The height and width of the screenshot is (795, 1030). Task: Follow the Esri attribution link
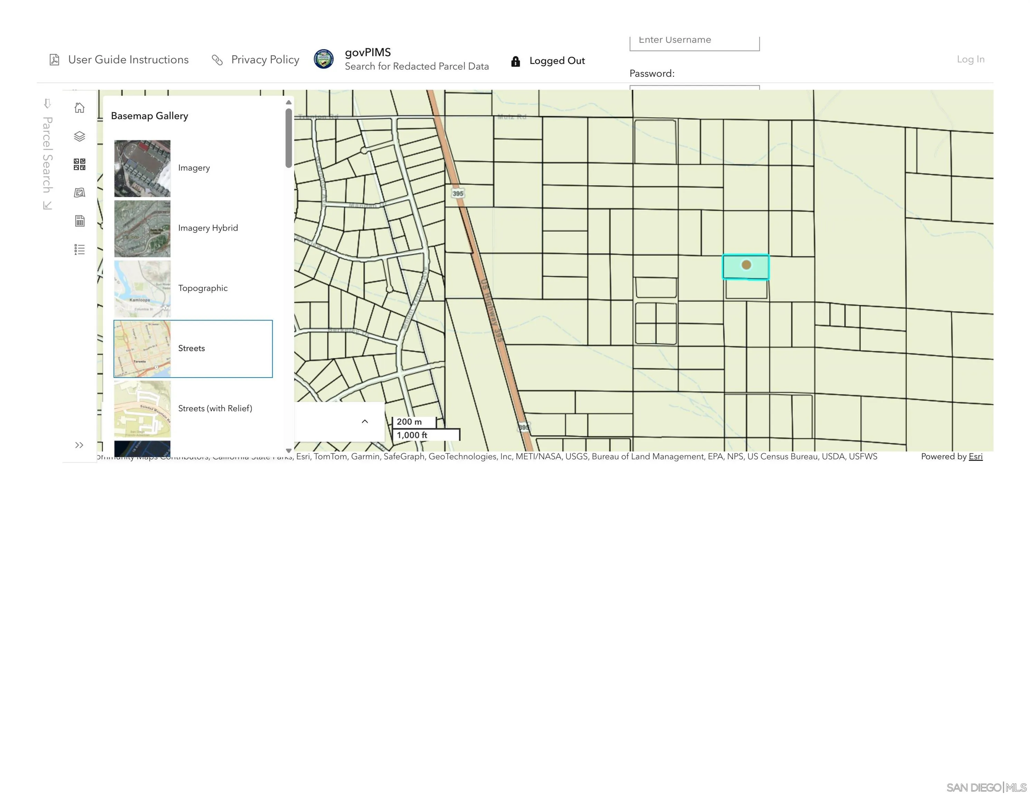coord(975,456)
